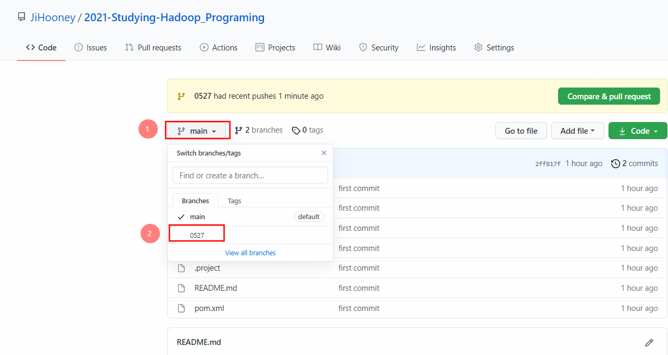The image size is (668, 355).
Task: Click the README.md heading in the preview panel
Action: [199, 342]
